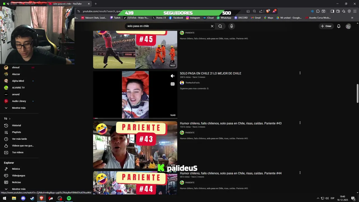Show hidden bookmarks with double chevron
This screenshot has height=202, width=359.
(352, 18)
